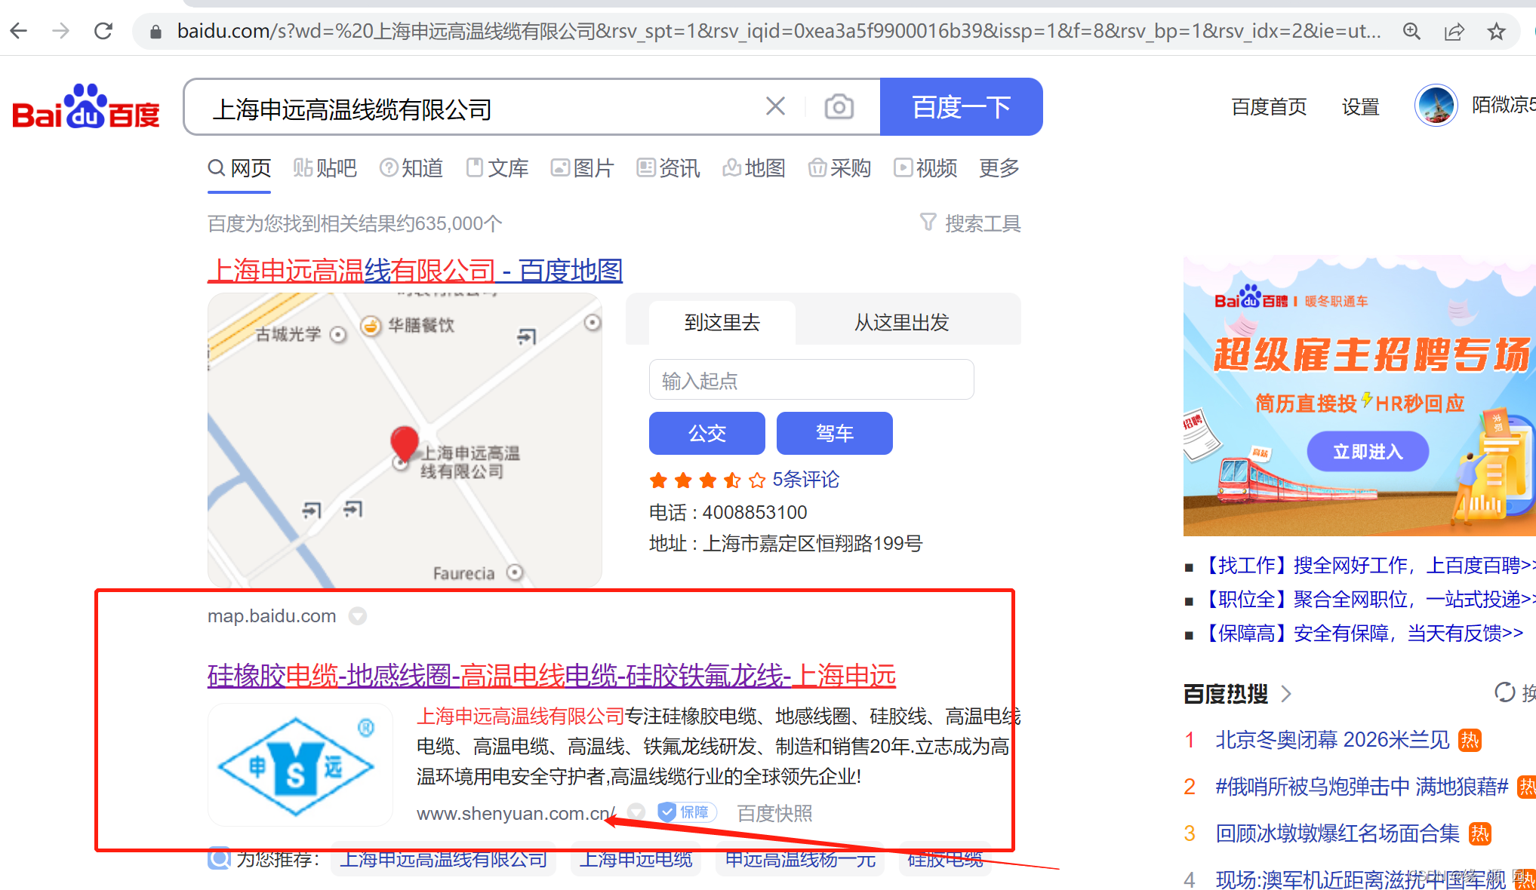Open the map.baidu.com source link
Image resolution: width=1536 pixels, height=890 pixels.
pyautogui.click(x=272, y=616)
